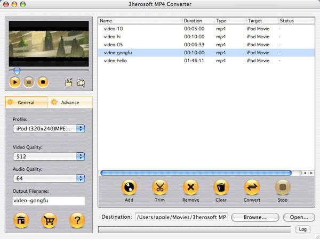Sort by the Target column header

coord(262,21)
